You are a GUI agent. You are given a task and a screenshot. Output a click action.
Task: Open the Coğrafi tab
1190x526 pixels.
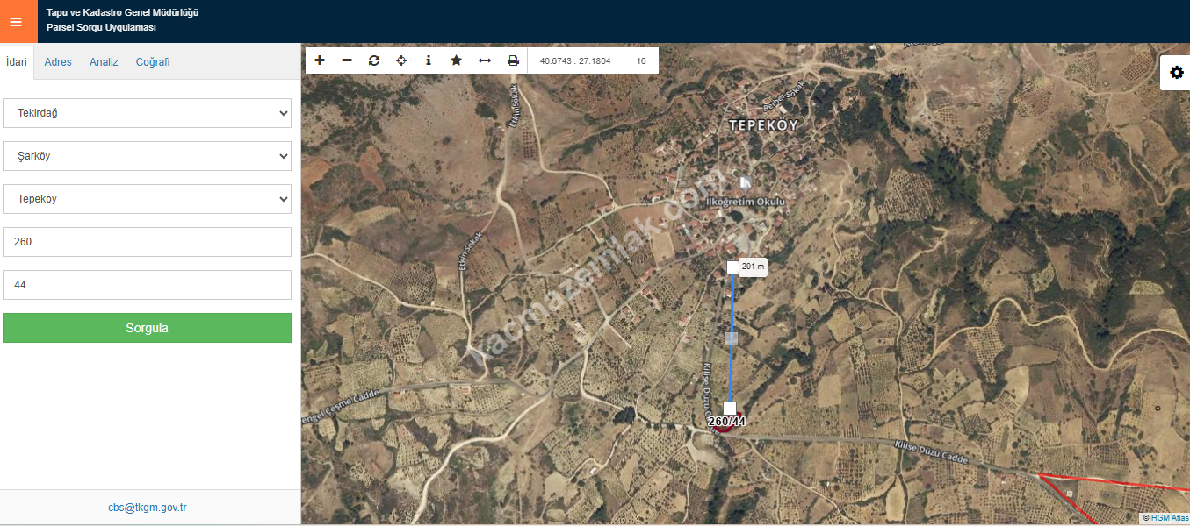click(153, 62)
